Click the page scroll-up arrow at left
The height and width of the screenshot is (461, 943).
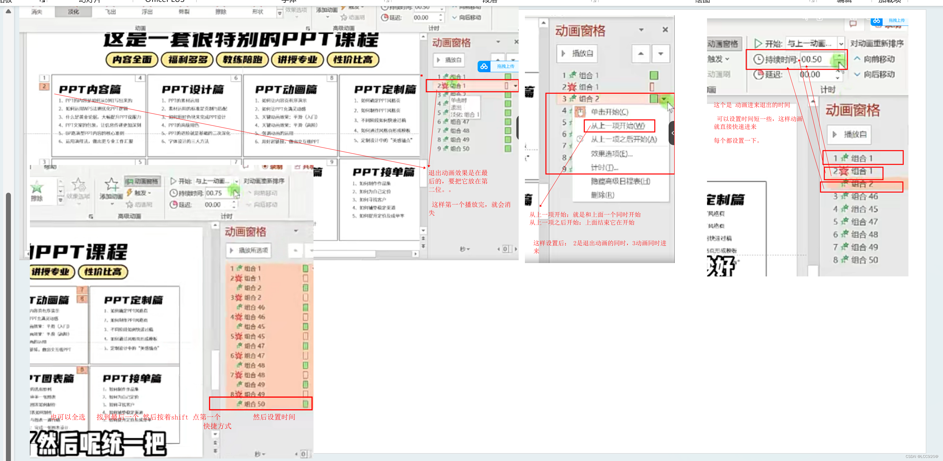point(8,11)
